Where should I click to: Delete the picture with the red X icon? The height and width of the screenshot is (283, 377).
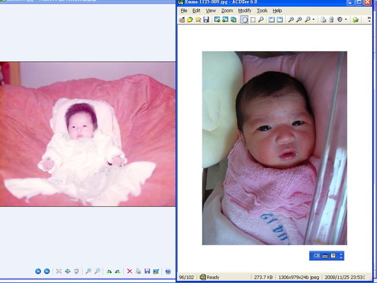[x=129, y=271]
